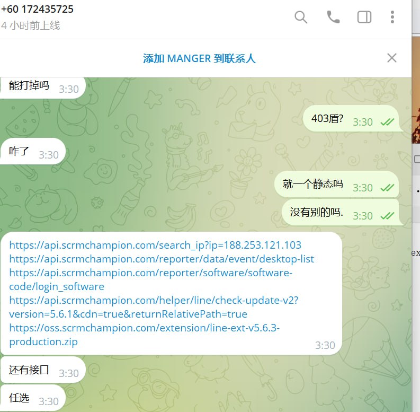
Task: Click the read checkmarks on '没有别的吗.'
Action: point(387,216)
